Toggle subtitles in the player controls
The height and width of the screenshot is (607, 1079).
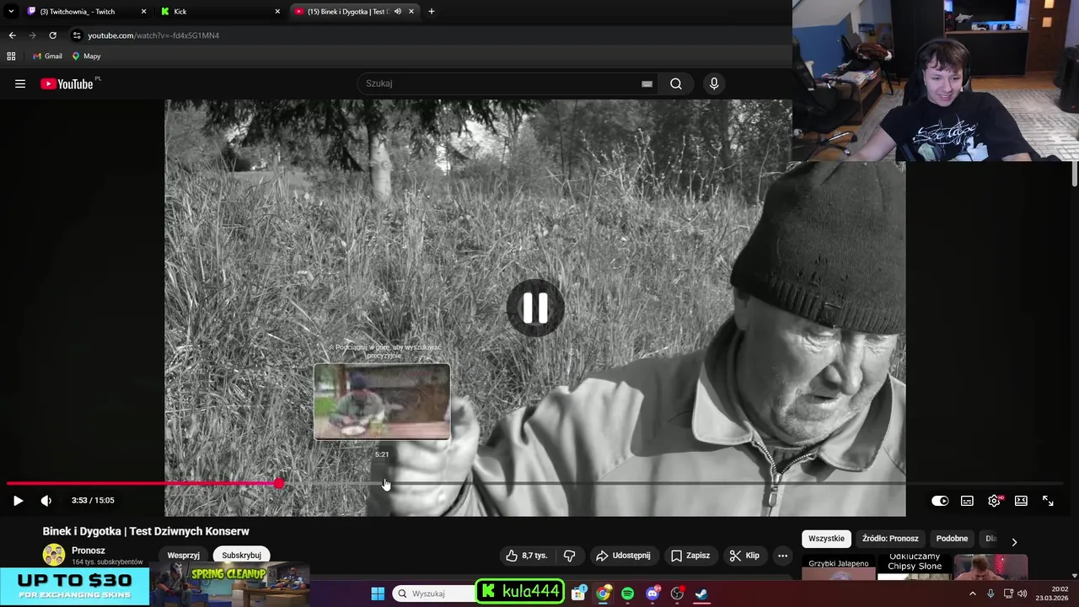967,501
